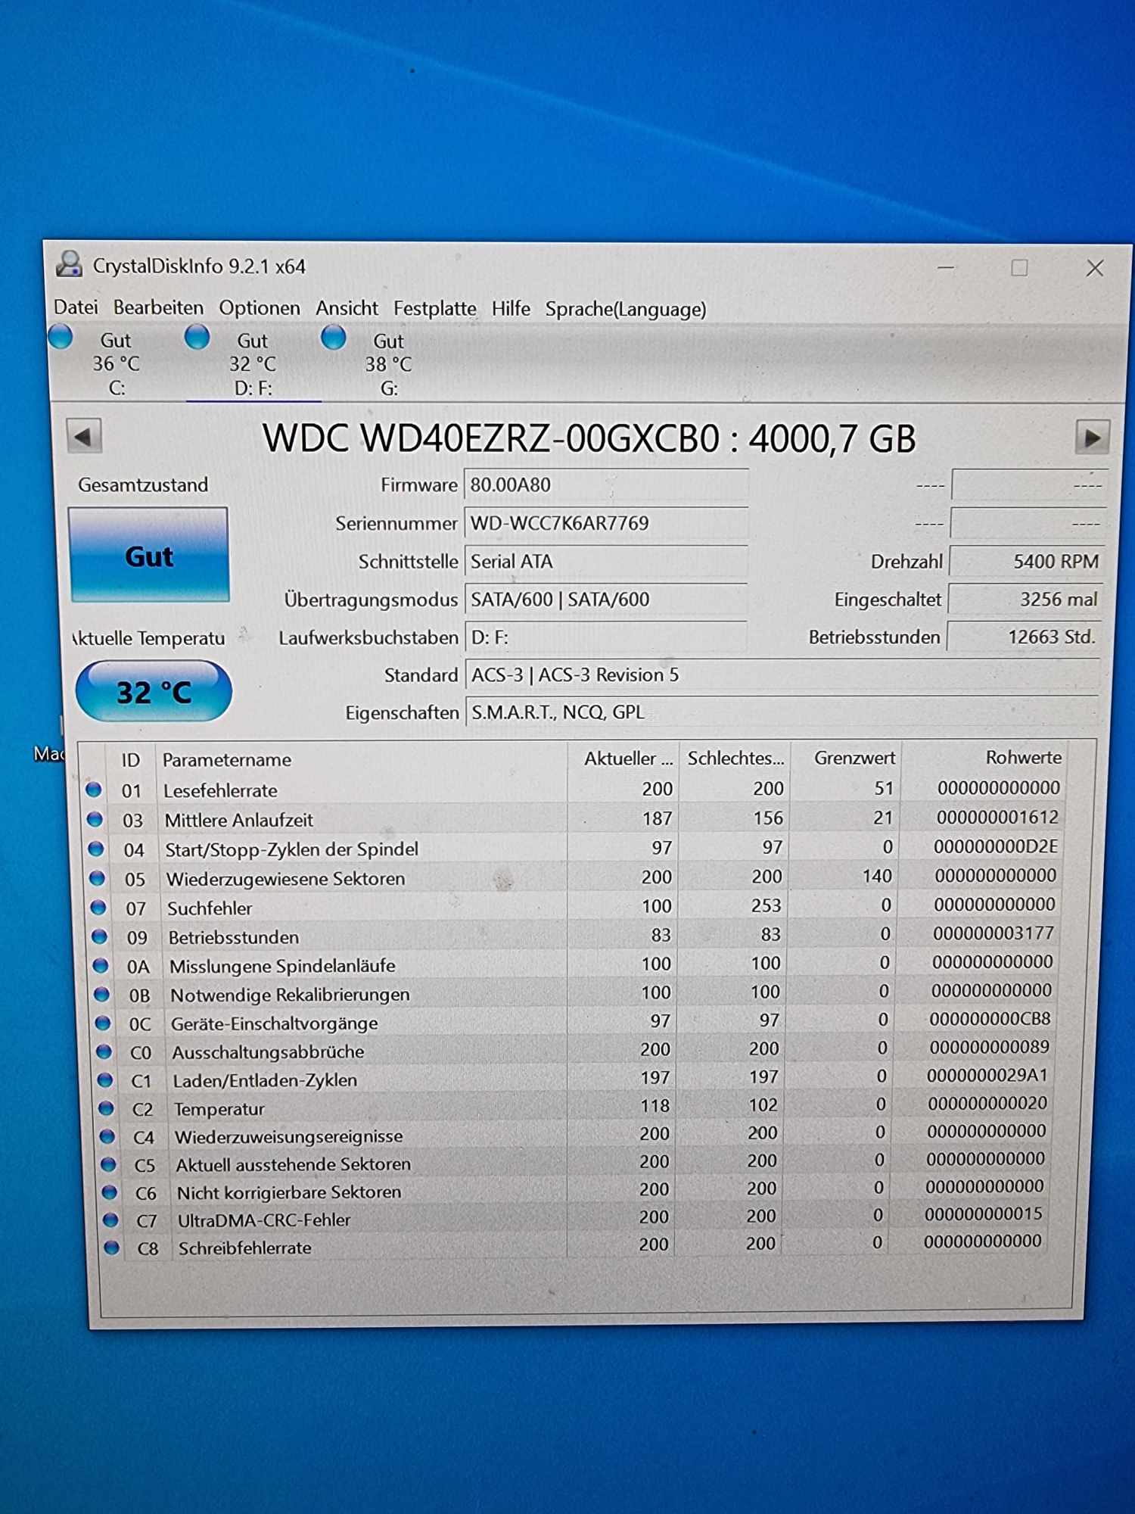
Task: Click the status dot of Lesefehlerrate row
Action: (x=93, y=790)
